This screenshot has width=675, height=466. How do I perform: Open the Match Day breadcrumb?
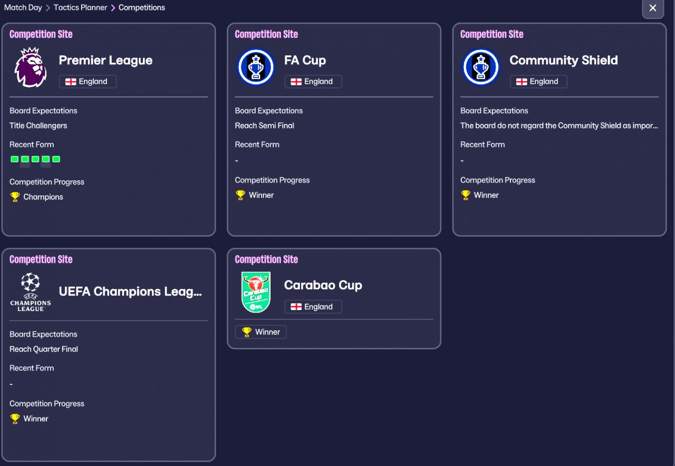click(23, 7)
